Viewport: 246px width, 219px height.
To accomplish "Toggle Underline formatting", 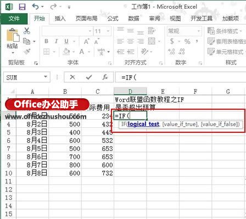I will 66,42.
